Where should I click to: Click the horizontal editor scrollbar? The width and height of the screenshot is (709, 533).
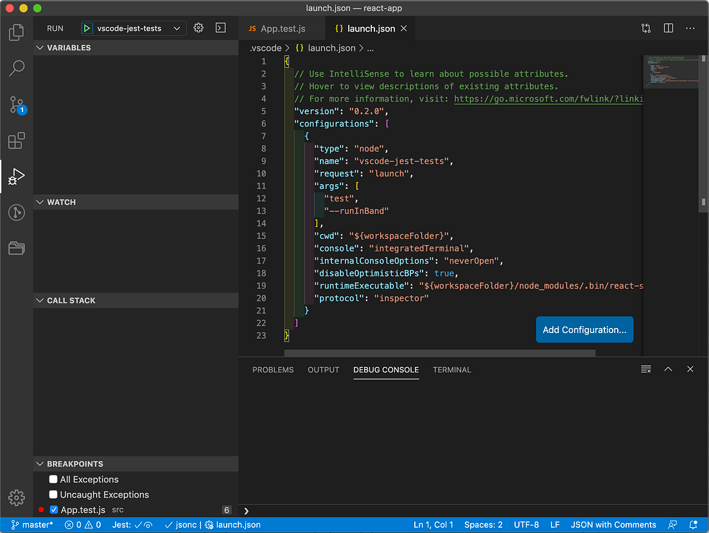coord(439,353)
